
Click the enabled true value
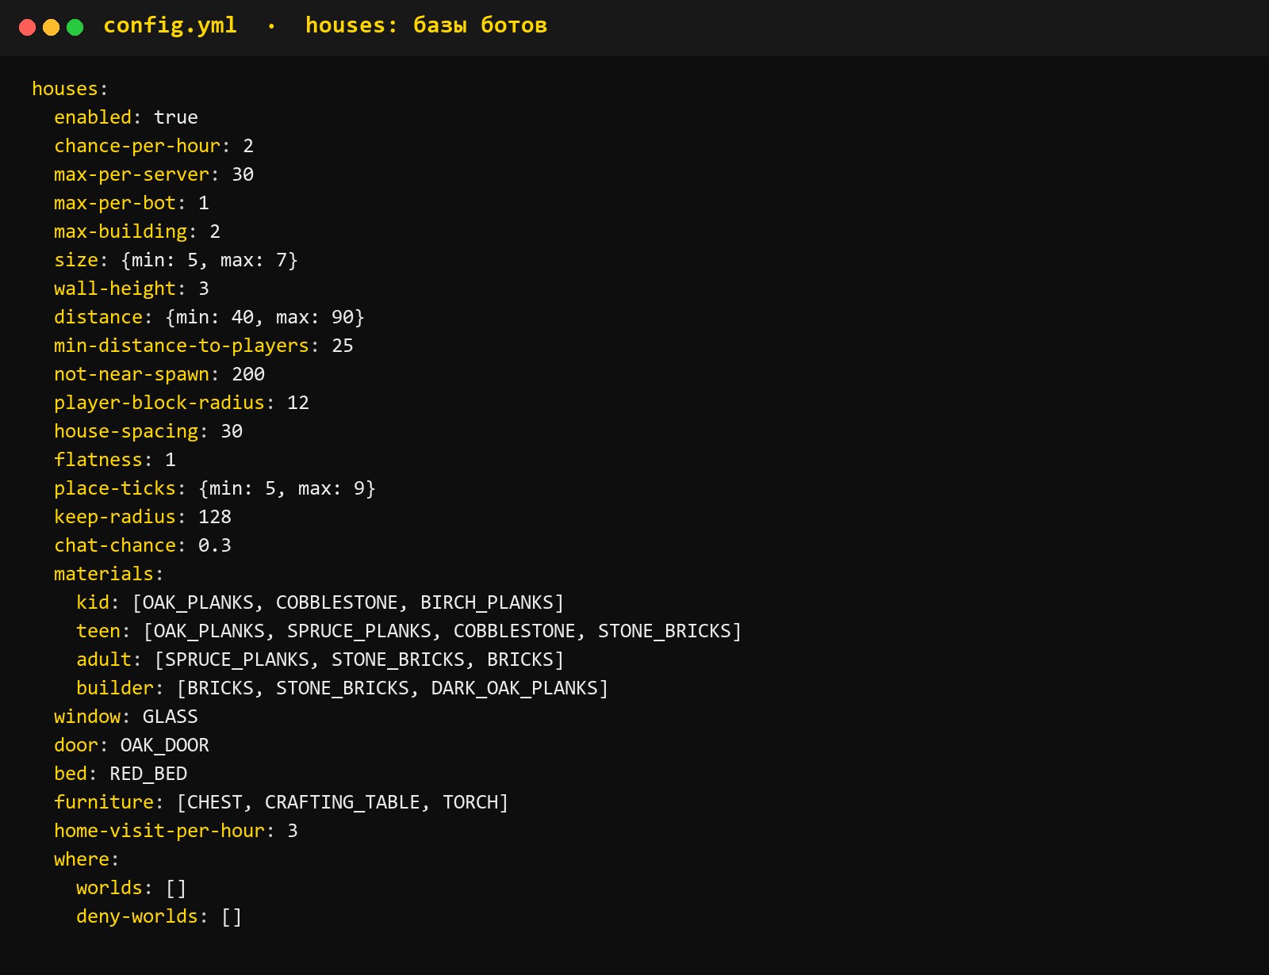point(175,117)
